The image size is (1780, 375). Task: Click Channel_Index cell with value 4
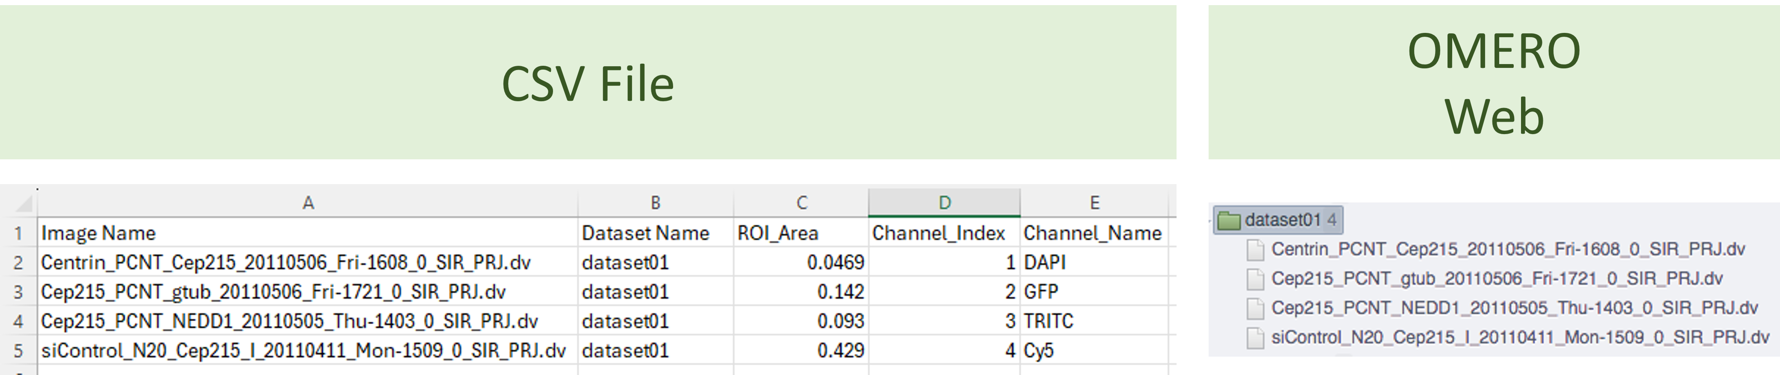point(944,352)
